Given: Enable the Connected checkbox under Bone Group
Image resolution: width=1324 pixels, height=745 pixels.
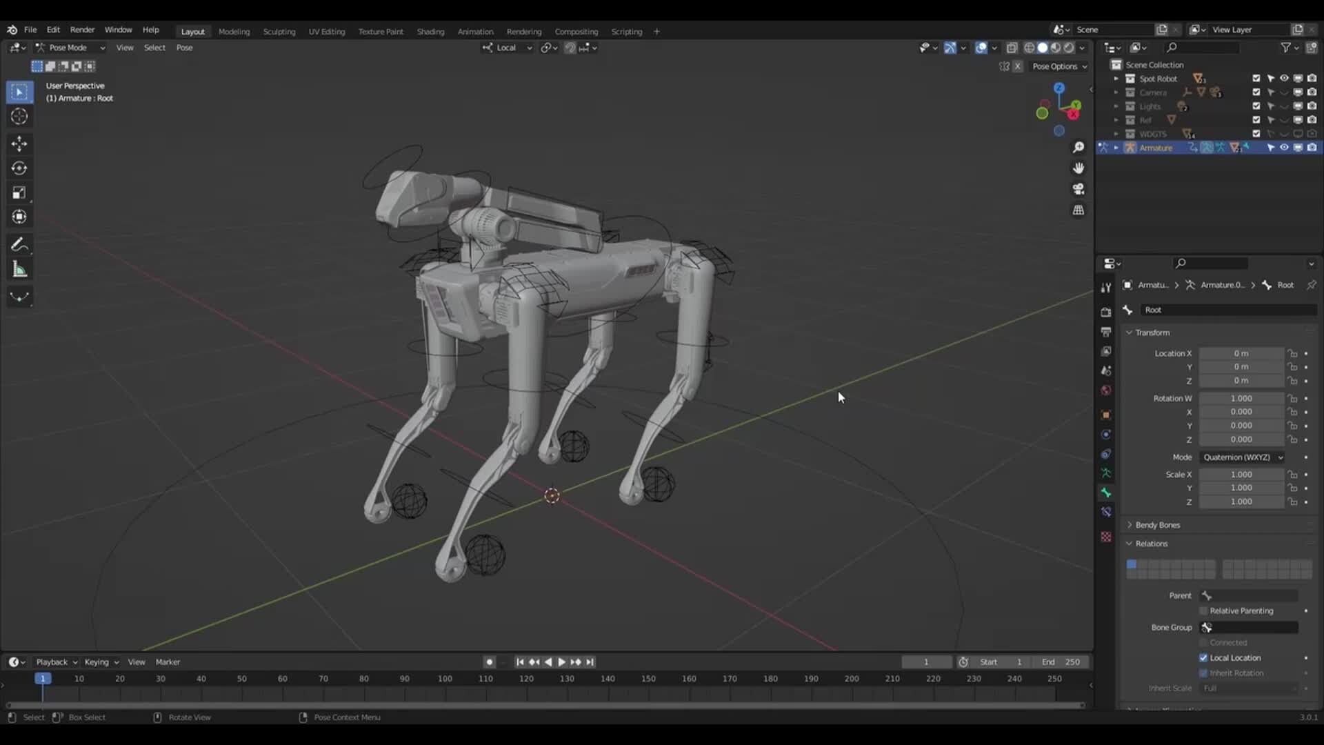Looking at the screenshot, I should (x=1204, y=642).
